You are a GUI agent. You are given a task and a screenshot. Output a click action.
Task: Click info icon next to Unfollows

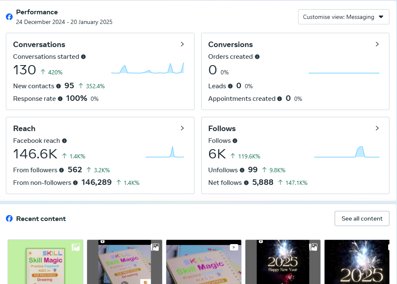pyautogui.click(x=242, y=170)
